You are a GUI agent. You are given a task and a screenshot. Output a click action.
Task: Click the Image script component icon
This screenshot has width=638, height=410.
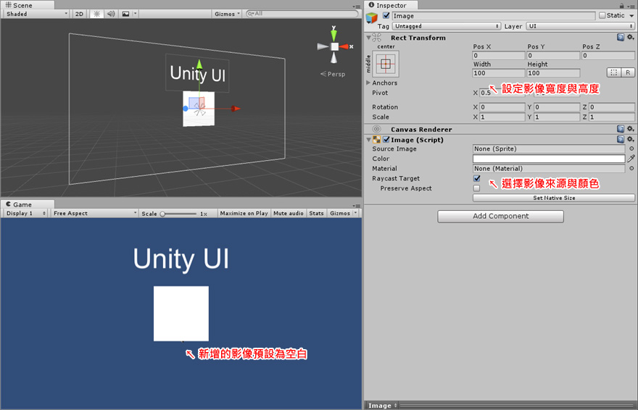[x=377, y=139]
